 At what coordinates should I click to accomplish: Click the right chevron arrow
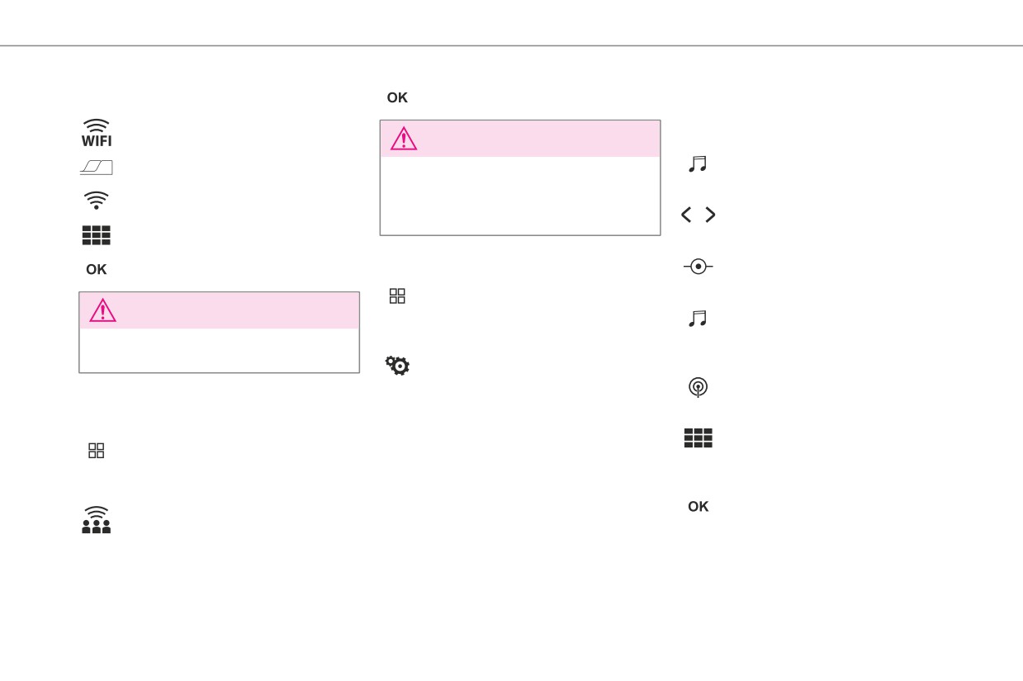(710, 215)
